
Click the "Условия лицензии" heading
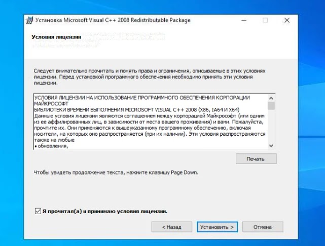[x=56, y=37]
